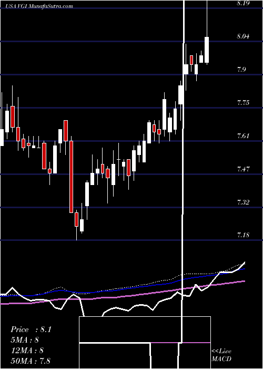Click the USA VGI MunafaSutra.com title

point(39,6)
